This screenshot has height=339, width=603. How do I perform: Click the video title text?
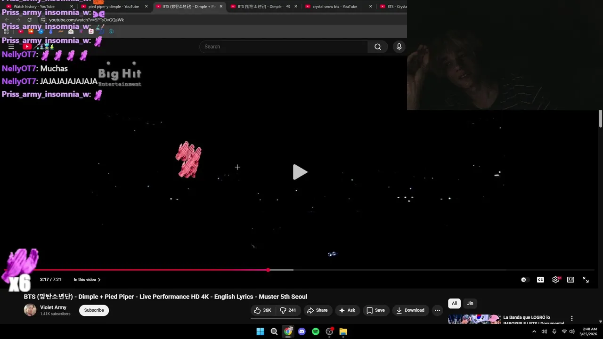point(165,297)
